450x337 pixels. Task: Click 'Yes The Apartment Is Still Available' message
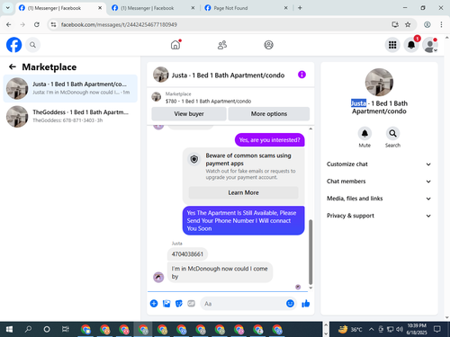click(x=243, y=220)
